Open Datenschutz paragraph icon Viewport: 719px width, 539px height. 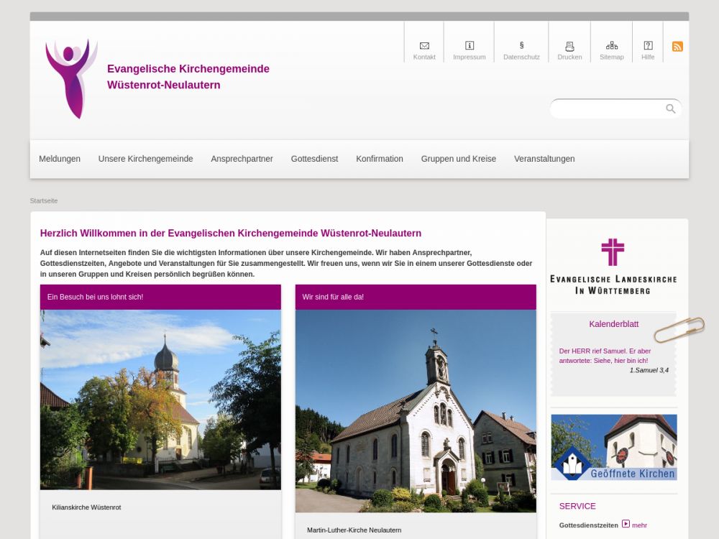pos(521,46)
